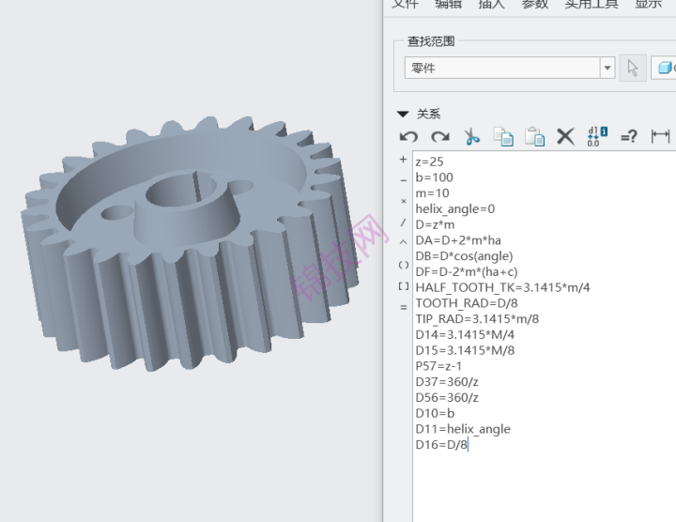Copy relation text using copy icon
The height and width of the screenshot is (522, 676).
coord(503,137)
